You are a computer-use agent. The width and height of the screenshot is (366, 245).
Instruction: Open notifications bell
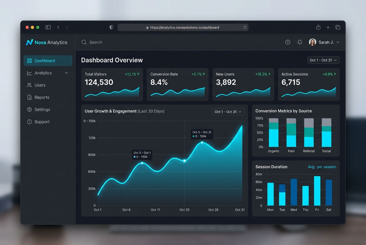[300, 42]
